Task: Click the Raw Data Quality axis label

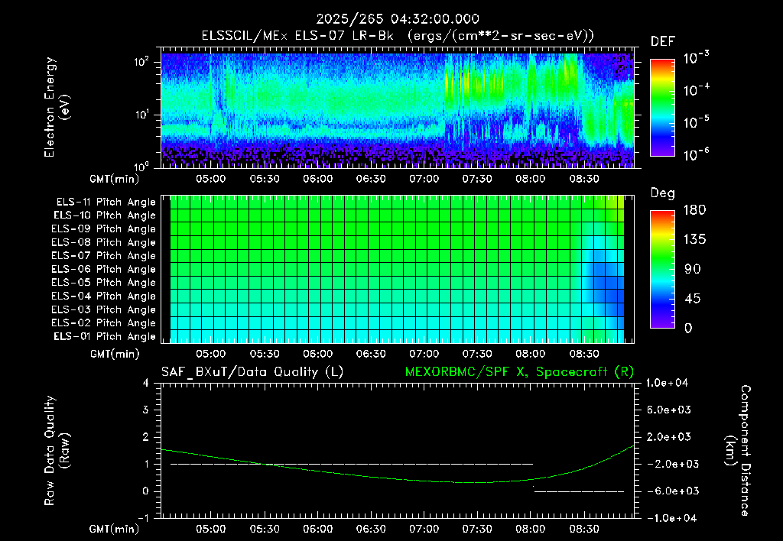Action: [x=57, y=450]
